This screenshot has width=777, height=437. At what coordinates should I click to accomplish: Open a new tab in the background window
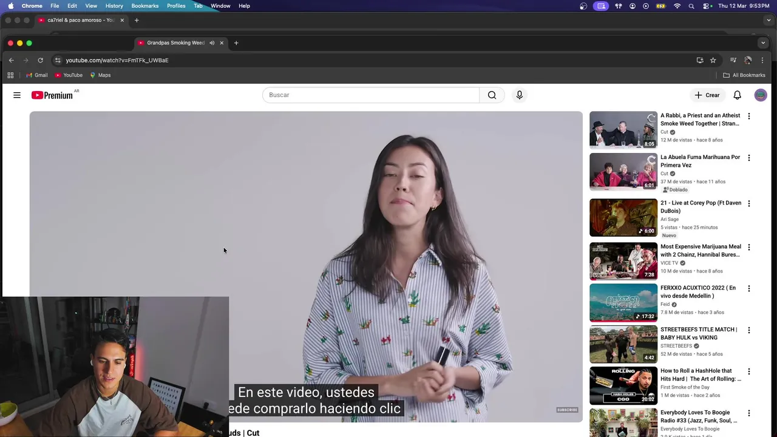pos(137,20)
